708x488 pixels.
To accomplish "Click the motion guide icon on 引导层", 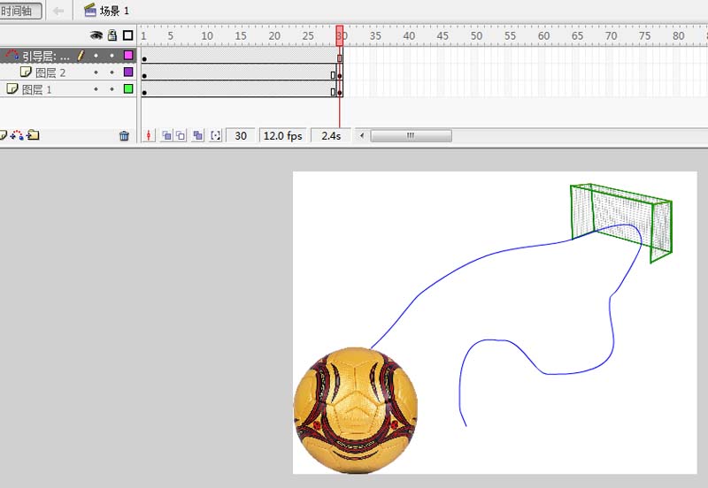I will (12, 56).
